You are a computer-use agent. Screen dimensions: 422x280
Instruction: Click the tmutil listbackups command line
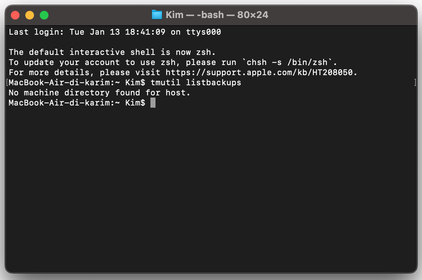point(195,82)
